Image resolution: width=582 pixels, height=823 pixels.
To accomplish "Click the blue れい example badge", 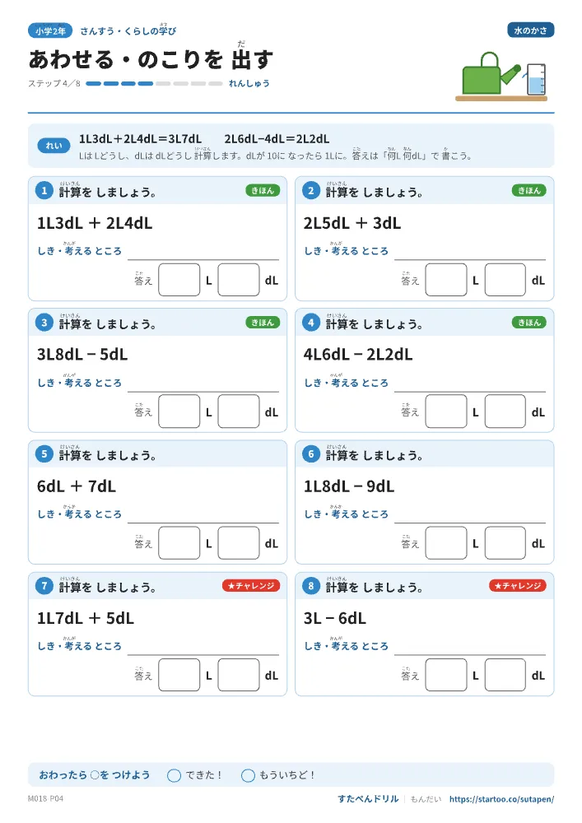I will 54,146.
